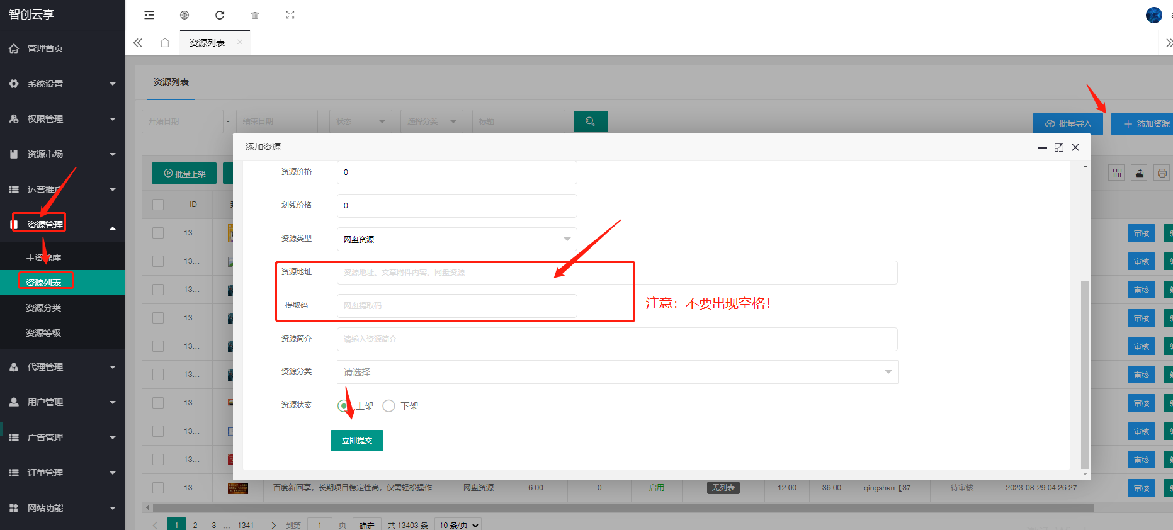Open the 10 条/页 page size dropdown
Screen dimensions: 1173x530
pos(459,525)
